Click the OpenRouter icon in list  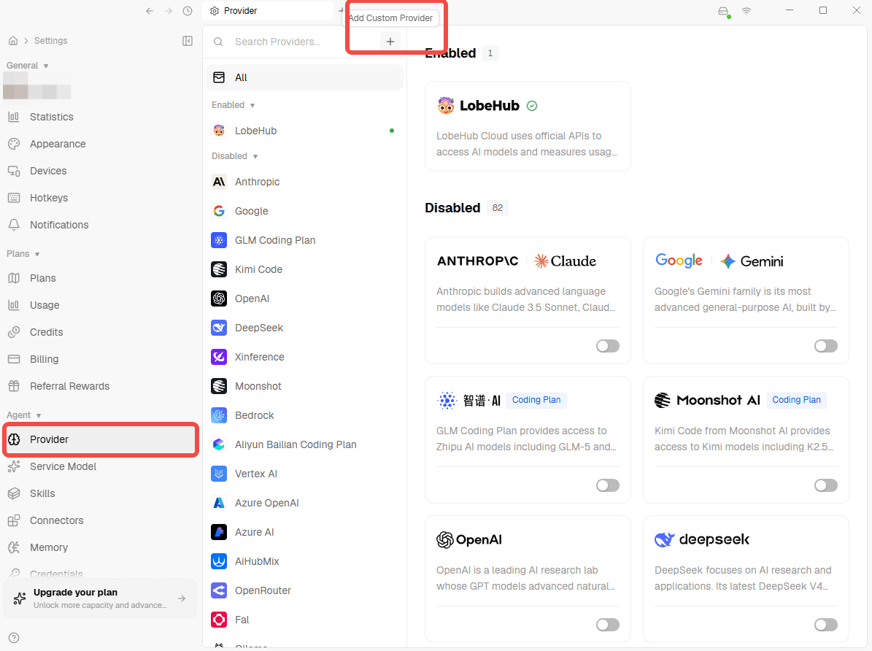click(x=219, y=590)
